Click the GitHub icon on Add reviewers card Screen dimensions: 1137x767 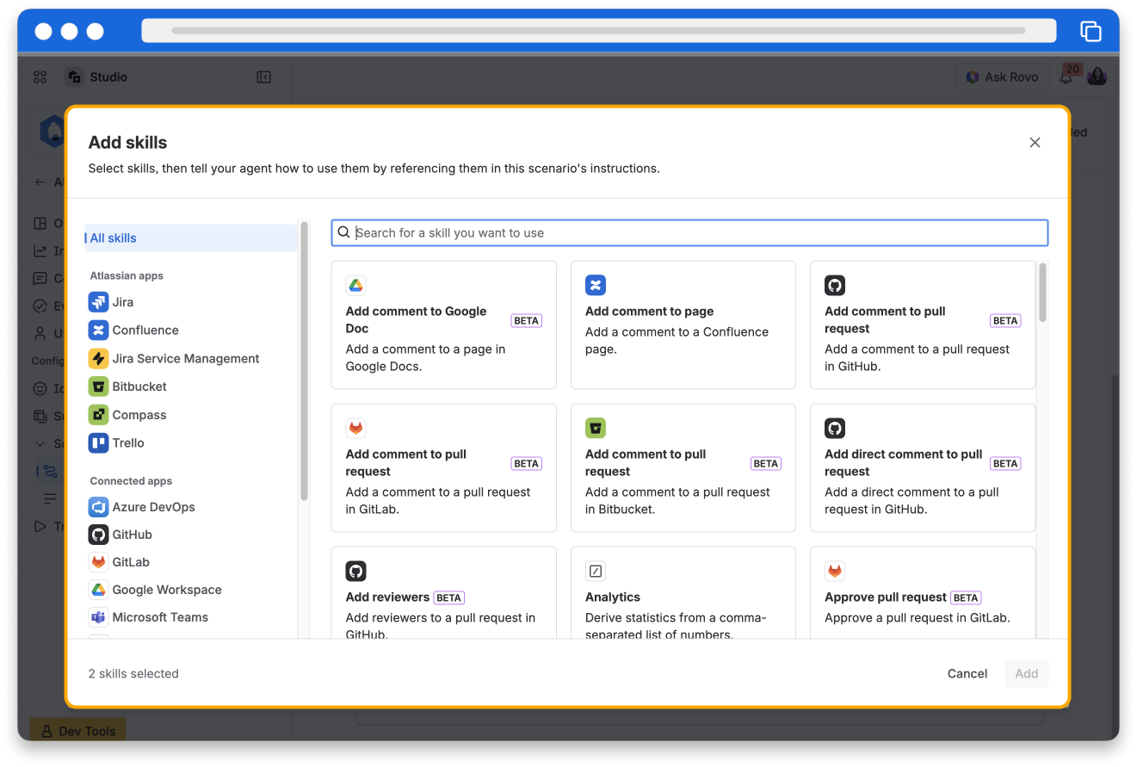356,571
